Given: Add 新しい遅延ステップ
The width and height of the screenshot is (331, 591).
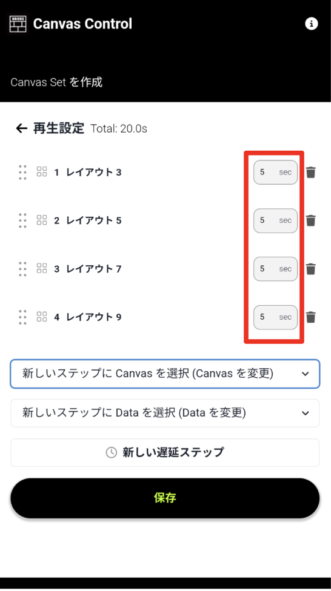Looking at the screenshot, I should [x=165, y=452].
